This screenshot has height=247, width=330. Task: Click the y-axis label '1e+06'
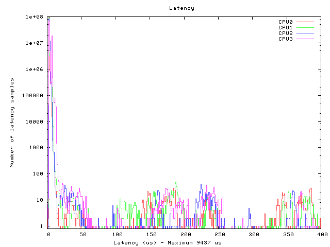pos(35,69)
